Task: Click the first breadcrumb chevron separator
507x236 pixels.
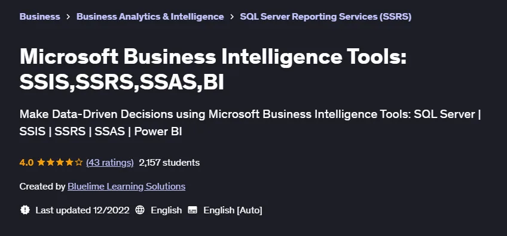Action: (x=68, y=17)
